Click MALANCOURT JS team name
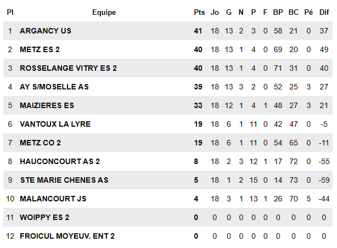This screenshot has width=337, height=248. 53,199
